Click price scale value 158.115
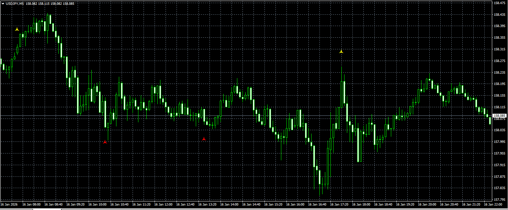This screenshot has width=508, height=210. [x=500, y=107]
